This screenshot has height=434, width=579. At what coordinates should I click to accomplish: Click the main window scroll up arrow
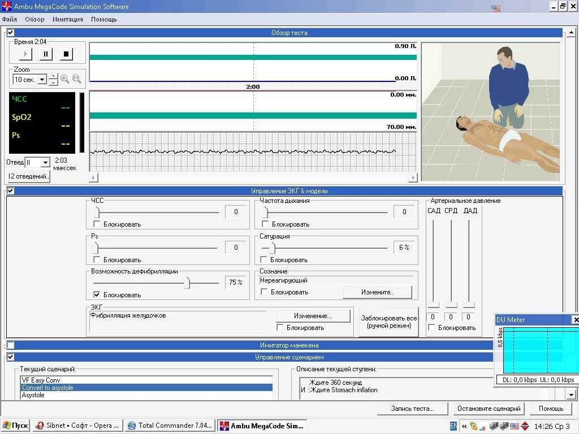point(571,32)
